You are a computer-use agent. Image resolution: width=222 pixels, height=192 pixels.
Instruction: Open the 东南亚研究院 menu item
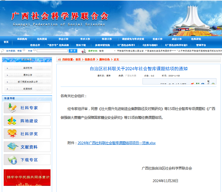102,45
